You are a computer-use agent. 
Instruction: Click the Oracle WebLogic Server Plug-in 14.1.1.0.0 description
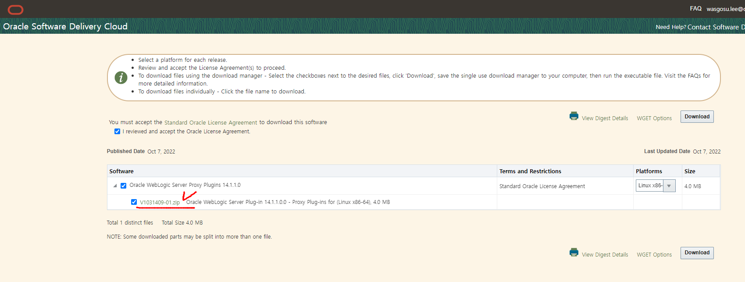pyautogui.click(x=288, y=202)
